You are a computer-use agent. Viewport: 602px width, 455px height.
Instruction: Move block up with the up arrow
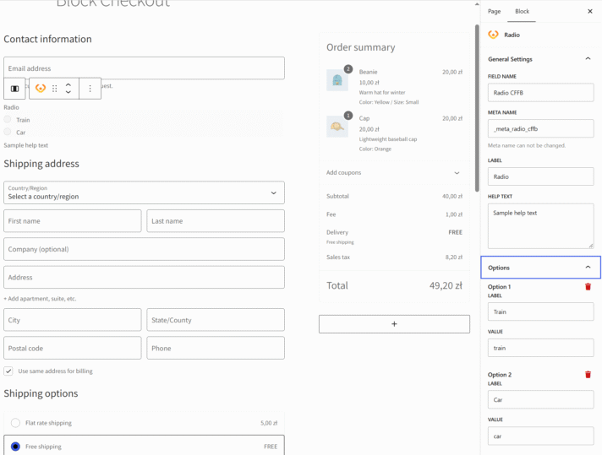point(68,85)
